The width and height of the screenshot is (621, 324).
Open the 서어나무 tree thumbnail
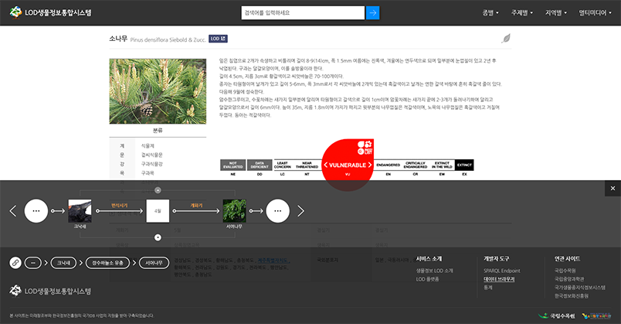pos(234,211)
